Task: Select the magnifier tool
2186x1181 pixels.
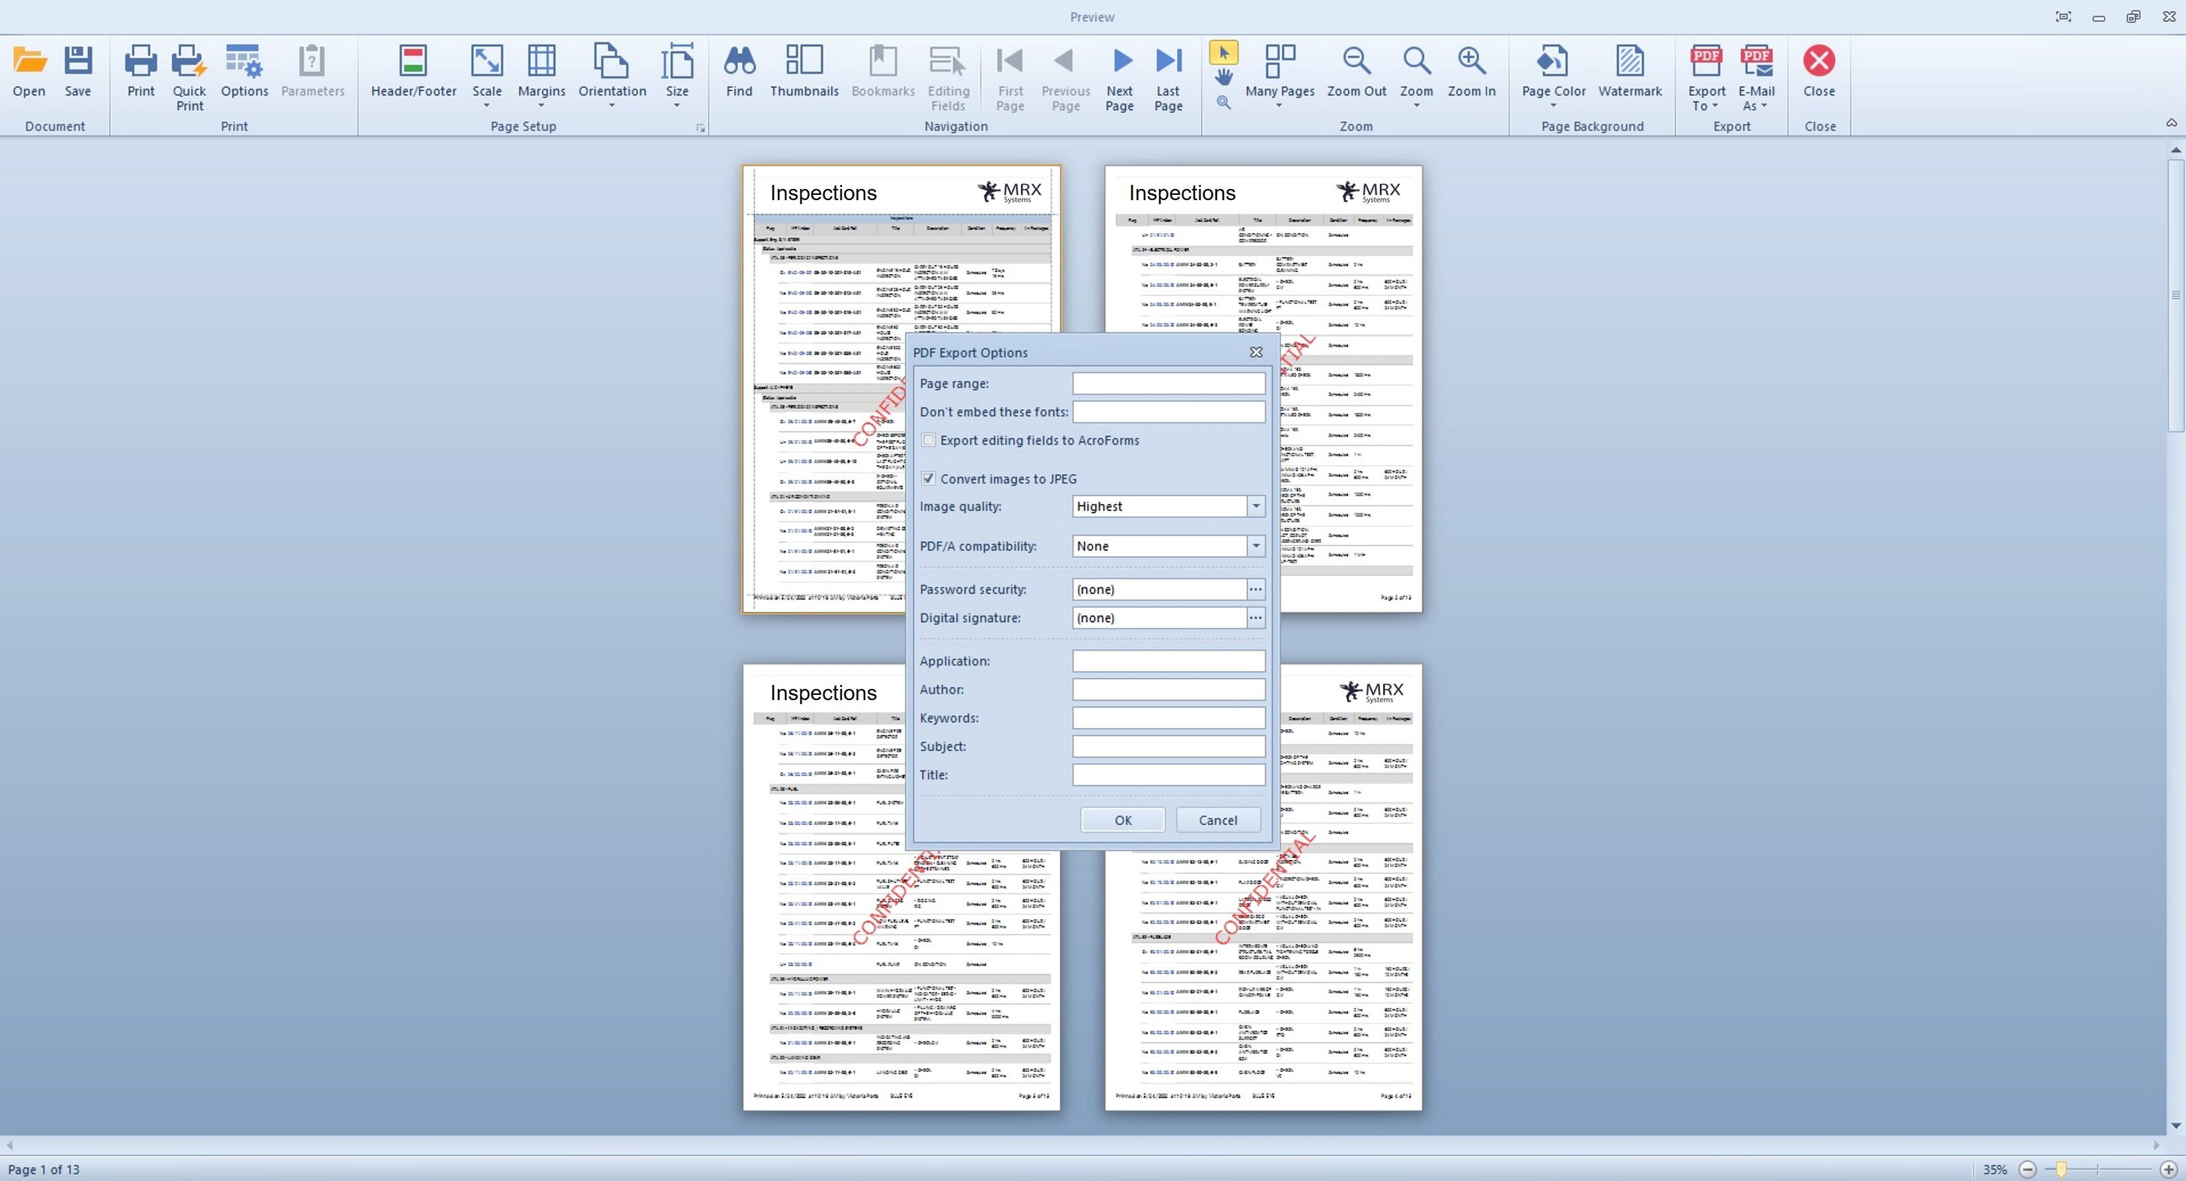Action: [1223, 102]
